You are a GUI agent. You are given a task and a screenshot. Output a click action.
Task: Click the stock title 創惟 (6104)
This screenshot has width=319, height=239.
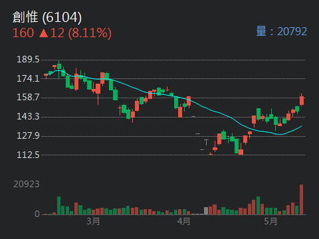click(x=47, y=17)
